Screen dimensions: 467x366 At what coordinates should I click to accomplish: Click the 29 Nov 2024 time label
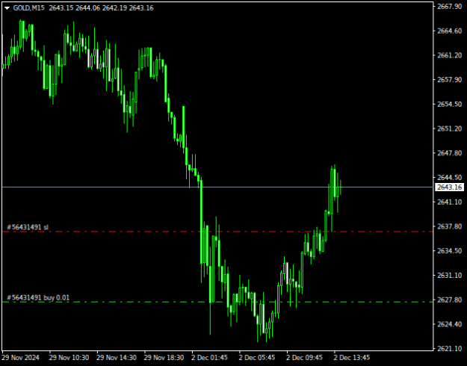[x=21, y=357]
